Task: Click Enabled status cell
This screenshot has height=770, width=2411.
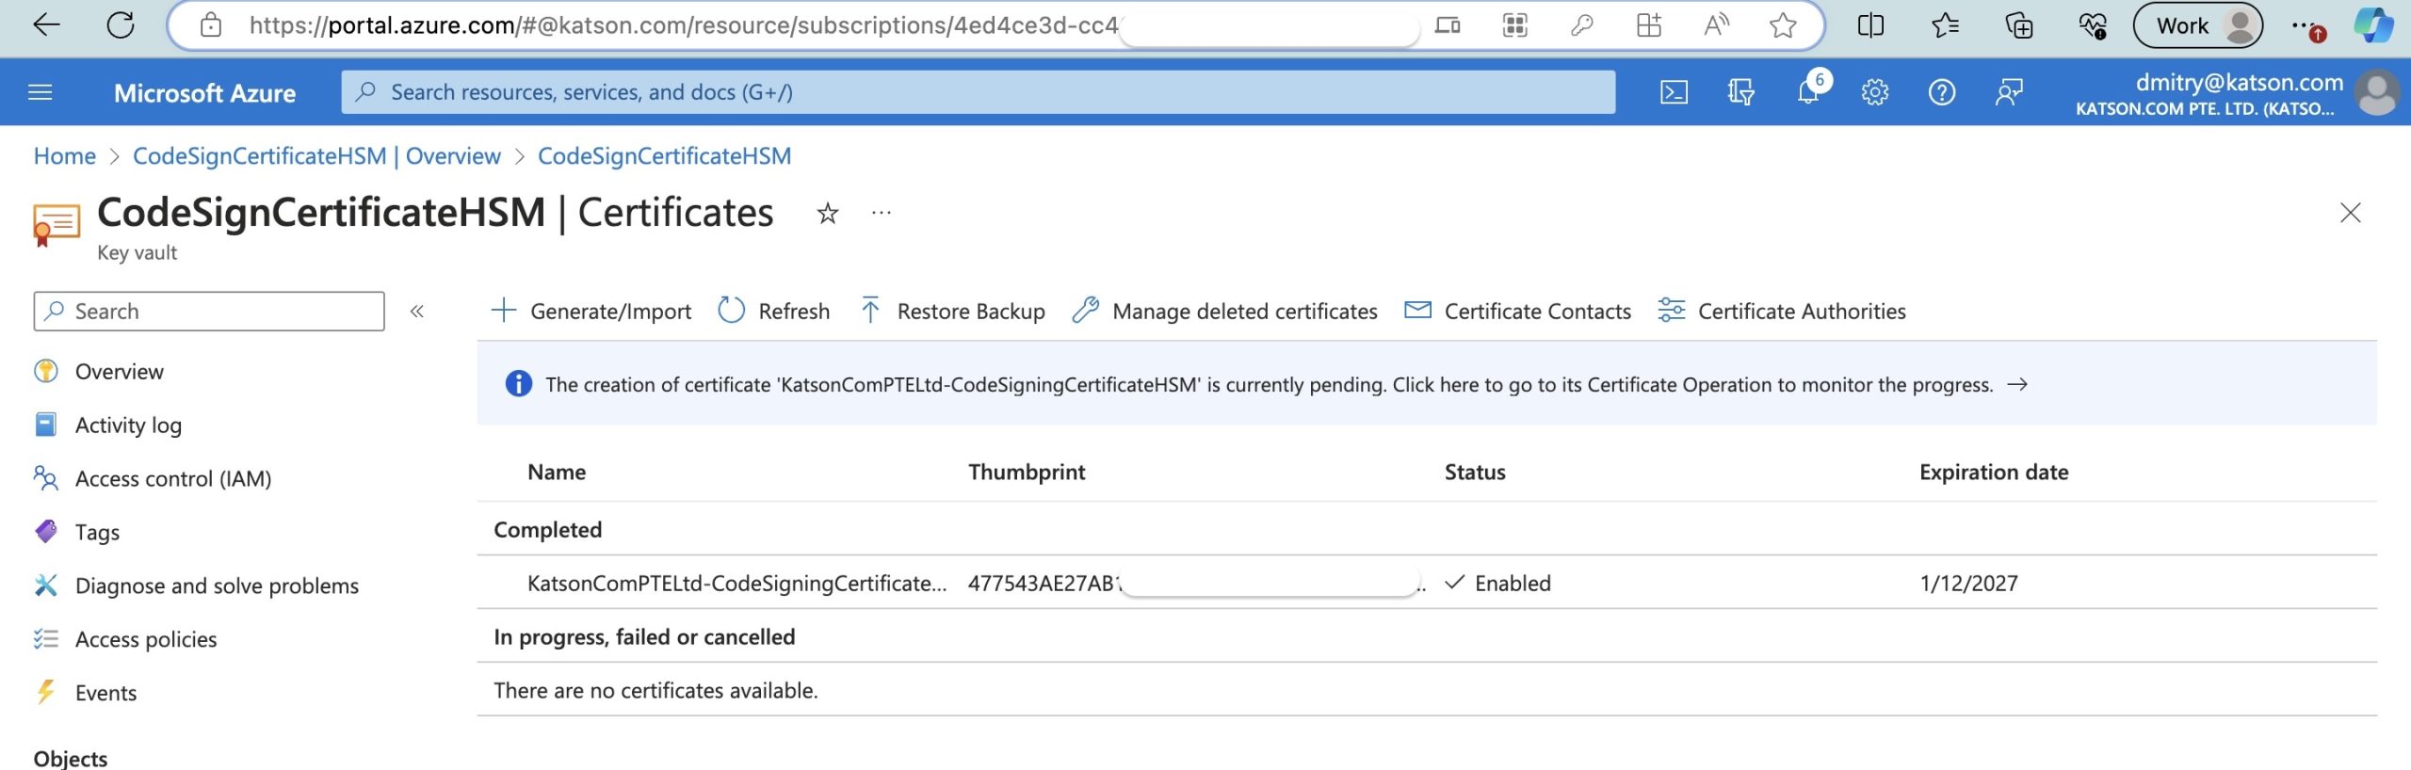Action: pyautogui.click(x=1497, y=584)
